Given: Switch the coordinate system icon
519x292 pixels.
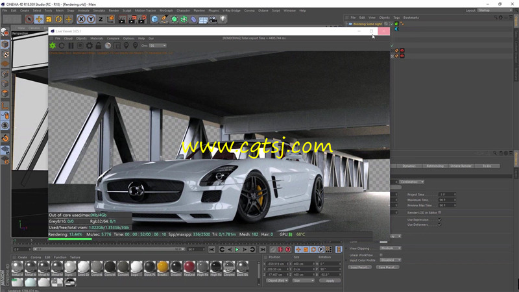Looking at the screenshot, I should click(x=110, y=19).
